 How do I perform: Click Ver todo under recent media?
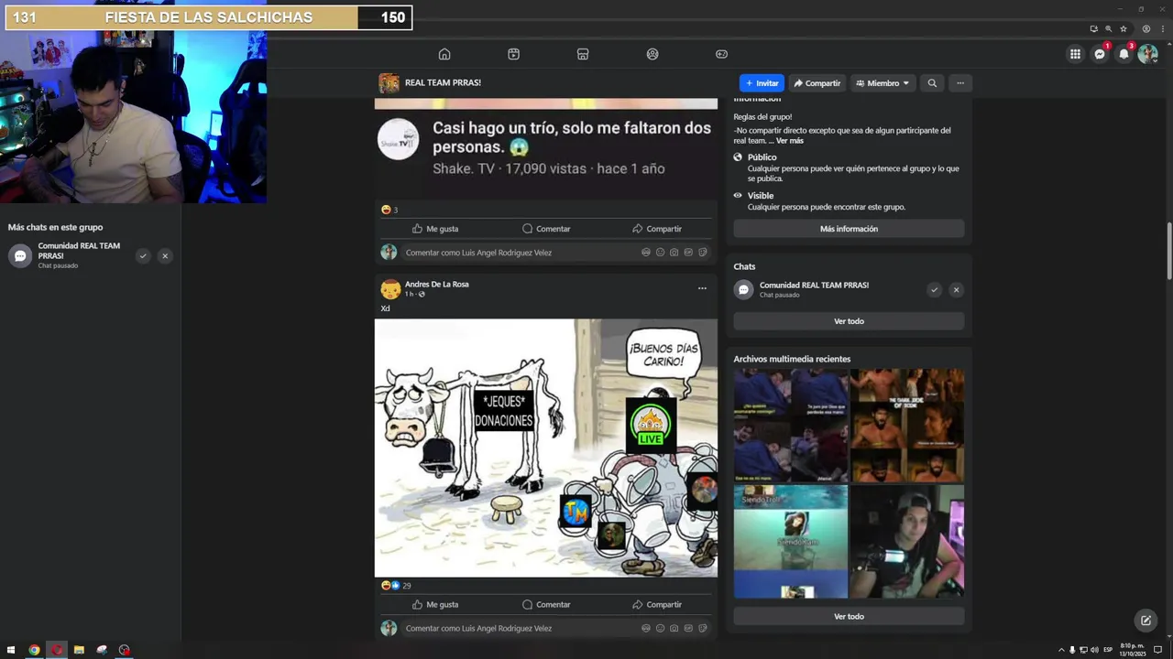point(849,616)
